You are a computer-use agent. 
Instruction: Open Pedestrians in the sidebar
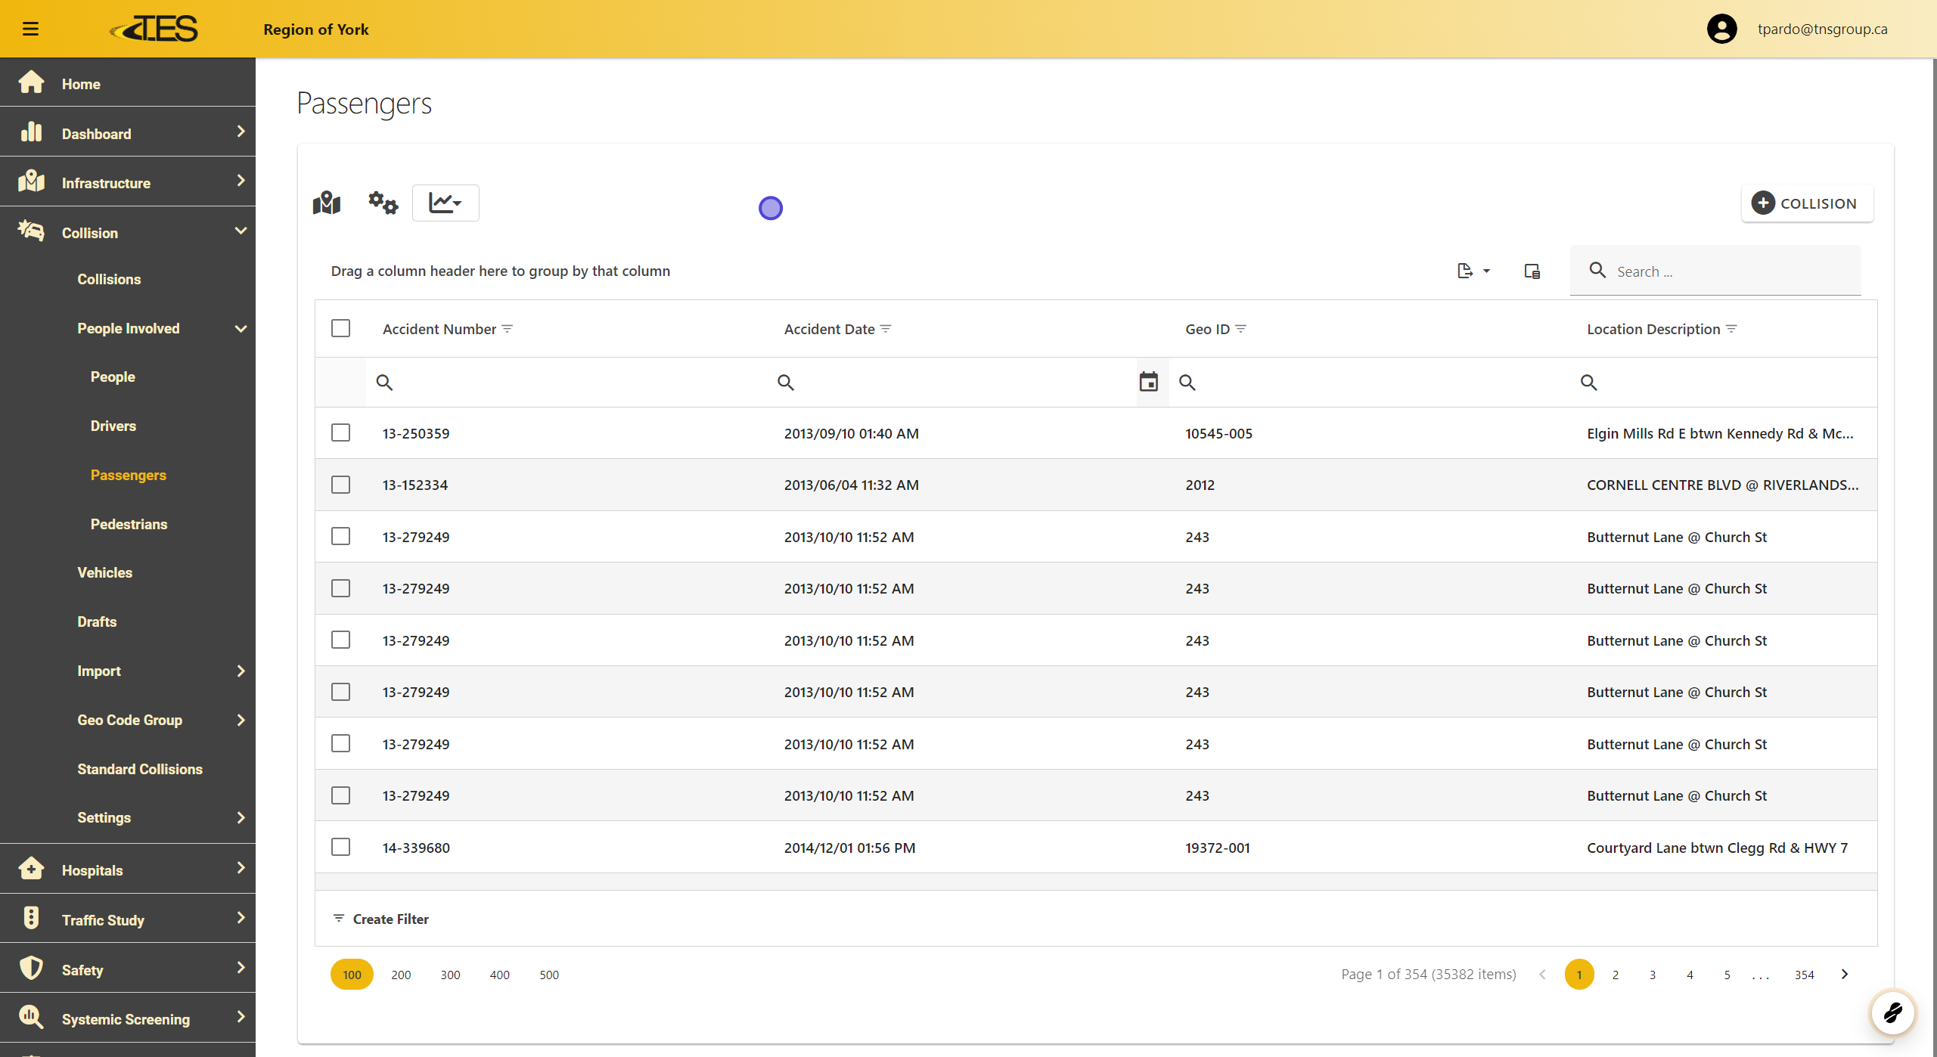(x=129, y=524)
